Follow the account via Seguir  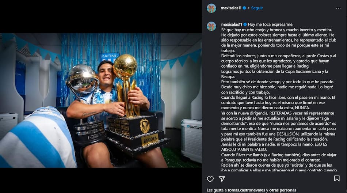point(257,8)
